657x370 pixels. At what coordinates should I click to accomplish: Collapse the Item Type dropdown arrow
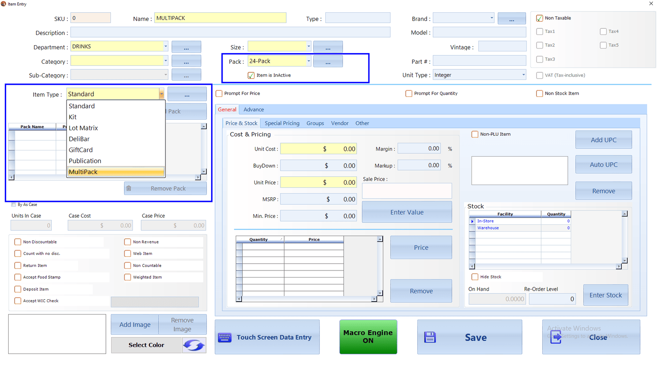pyautogui.click(x=161, y=94)
